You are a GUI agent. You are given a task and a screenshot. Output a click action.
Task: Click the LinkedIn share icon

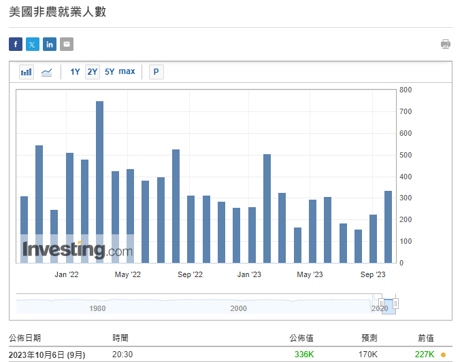(50, 44)
